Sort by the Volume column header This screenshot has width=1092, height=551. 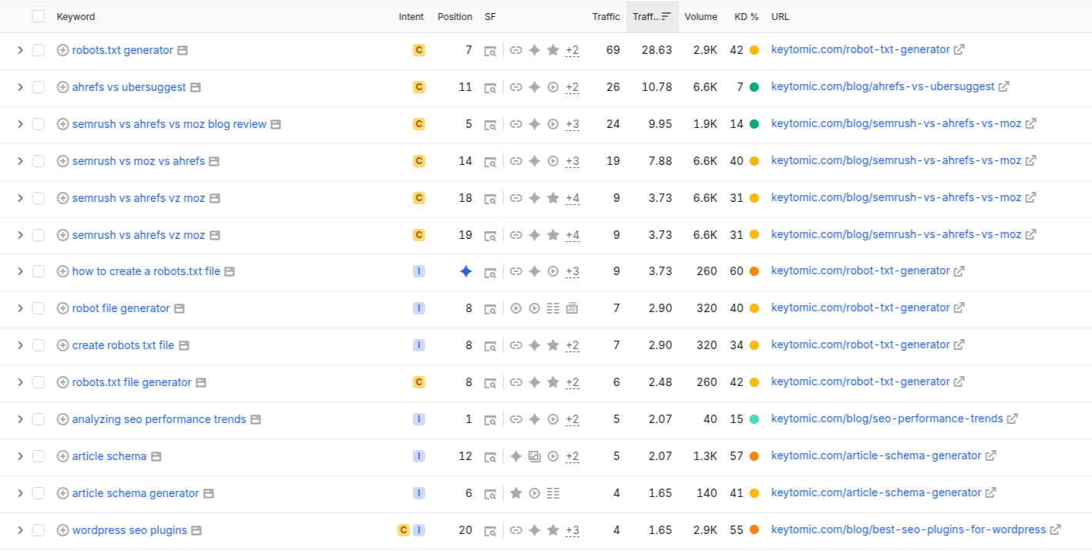pos(701,16)
